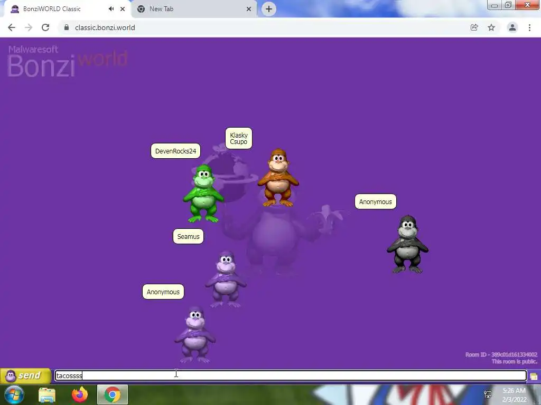Select the BonziWORLD Classic tab
The width and height of the screenshot is (541, 405).
coord(66,9)
